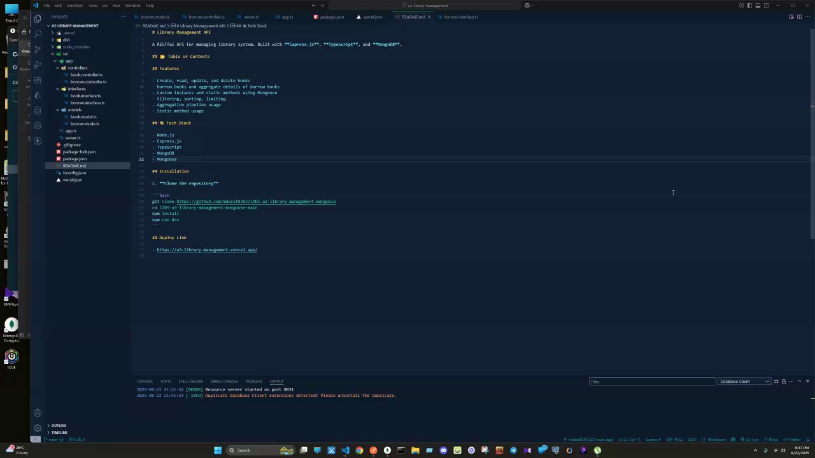
Task: Go back with the navigation arrow
Action: point(313,6)
